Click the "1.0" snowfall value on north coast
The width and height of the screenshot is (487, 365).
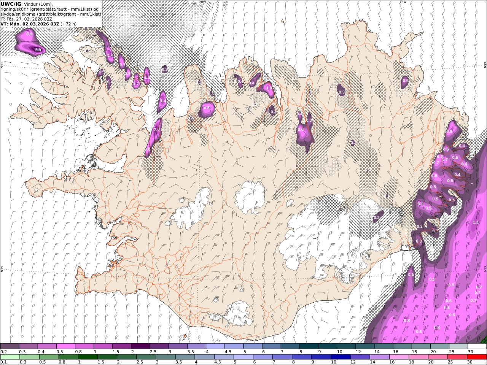[x=269, y=88]
